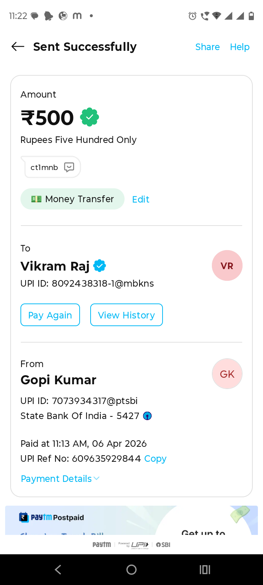Tap the message icon next to ct1mnb
263x585 pixels.
(69, 167)
